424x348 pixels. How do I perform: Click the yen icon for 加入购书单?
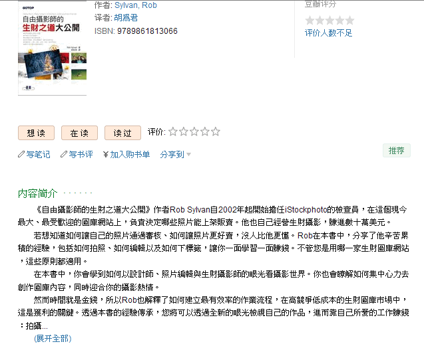(x=106, y=154)
